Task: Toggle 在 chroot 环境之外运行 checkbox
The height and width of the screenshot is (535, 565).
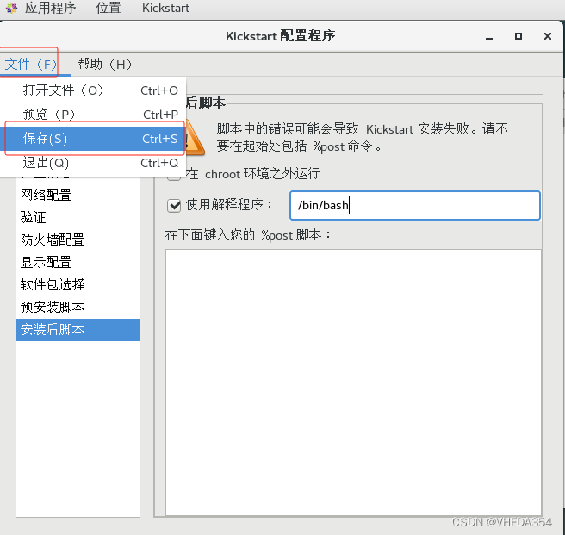Action: click(x=174, y=177)
